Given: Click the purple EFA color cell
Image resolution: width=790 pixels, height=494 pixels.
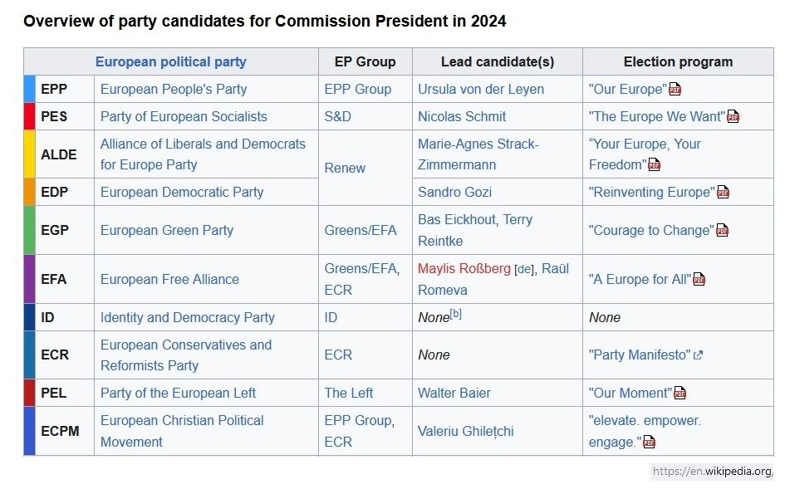Looking at the screenshot, I should 29,279.
